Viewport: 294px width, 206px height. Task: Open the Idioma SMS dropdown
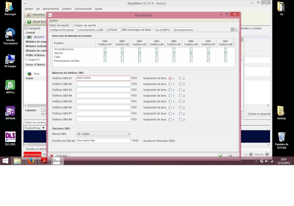(x=103, y=134)
